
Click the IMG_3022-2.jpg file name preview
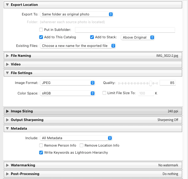[x=167, y=56]
